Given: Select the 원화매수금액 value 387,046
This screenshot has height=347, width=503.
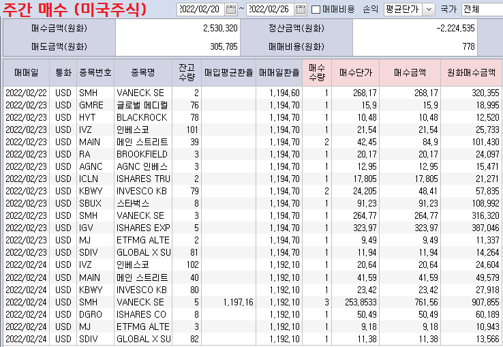Looking at the screenshot, I should coord(471,228).
